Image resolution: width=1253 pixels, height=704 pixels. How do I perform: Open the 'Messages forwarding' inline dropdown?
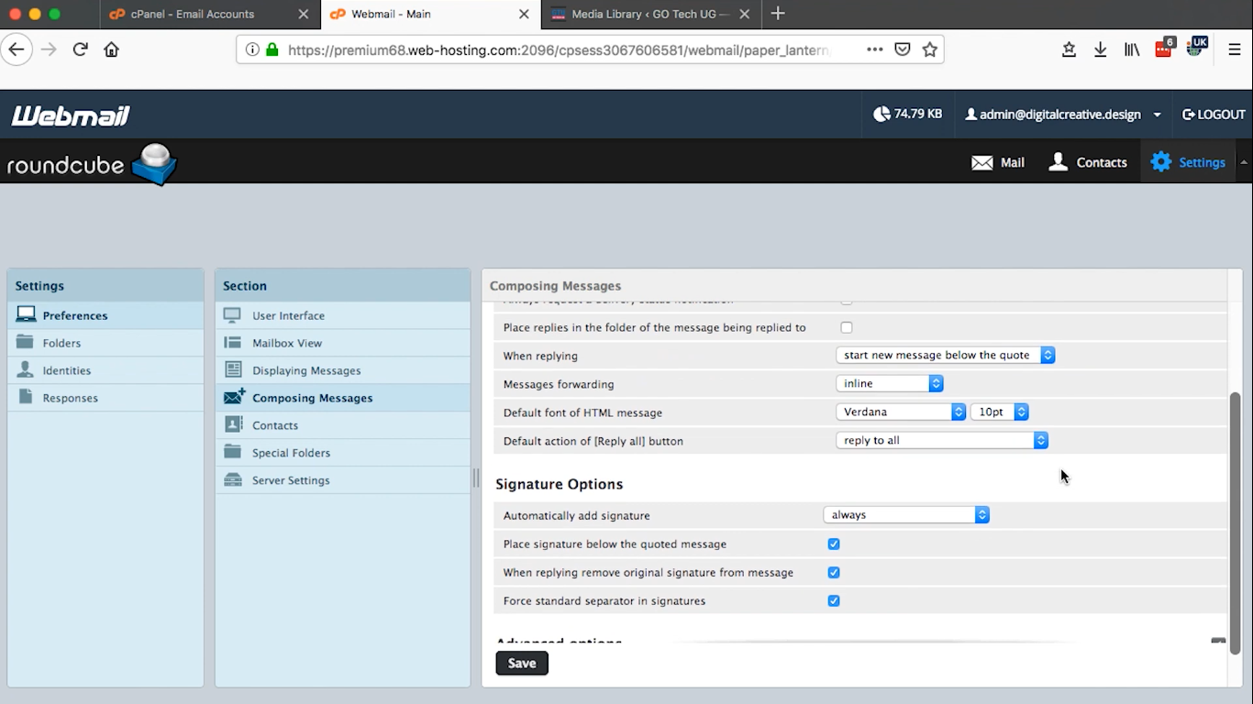[890, 383]
